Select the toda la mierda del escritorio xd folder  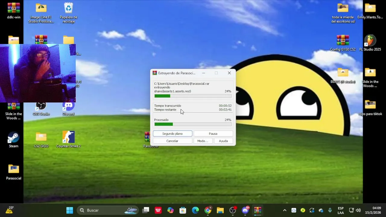(343, 13)
